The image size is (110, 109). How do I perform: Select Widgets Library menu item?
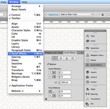(26, 77)
